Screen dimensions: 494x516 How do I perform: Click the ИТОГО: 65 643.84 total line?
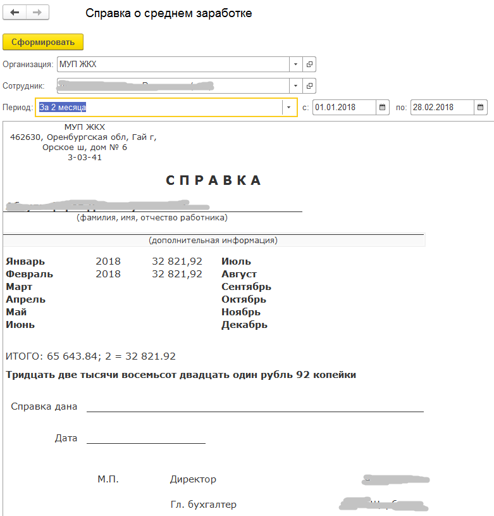tap(90, 356)
